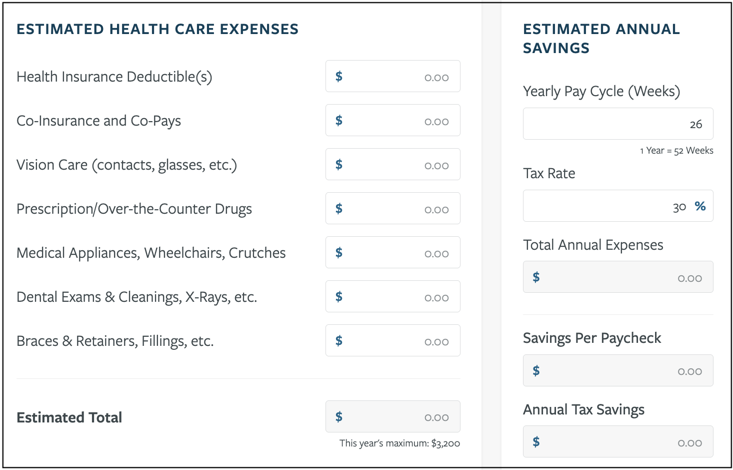Image resolution: width=733 pixels, height=470 pixels.
Task: Click the Annual Tax Savings value field
Action: 618,442
